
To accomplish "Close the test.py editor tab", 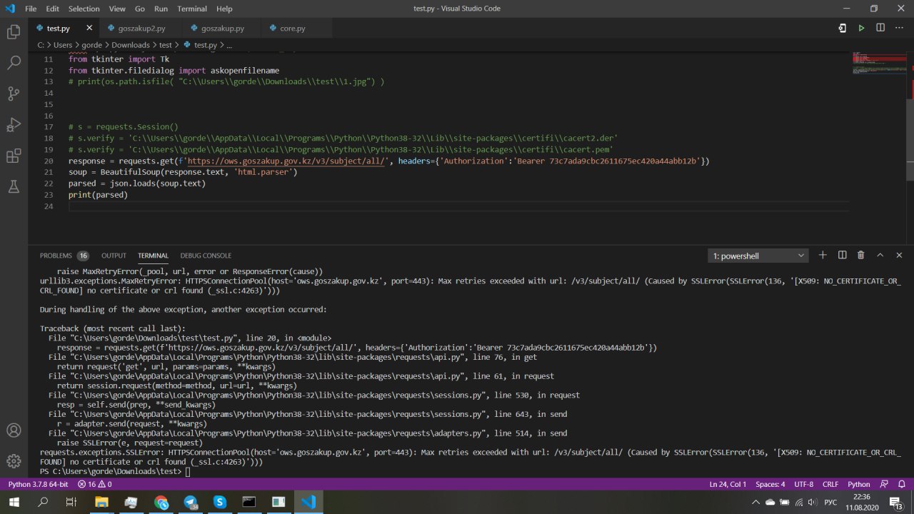I will 89,28.
